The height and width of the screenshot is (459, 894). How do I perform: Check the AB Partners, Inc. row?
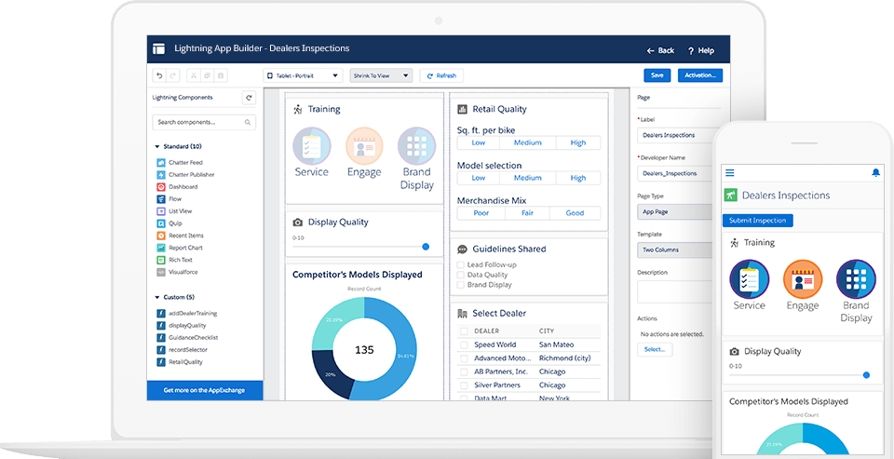[464, 371]
